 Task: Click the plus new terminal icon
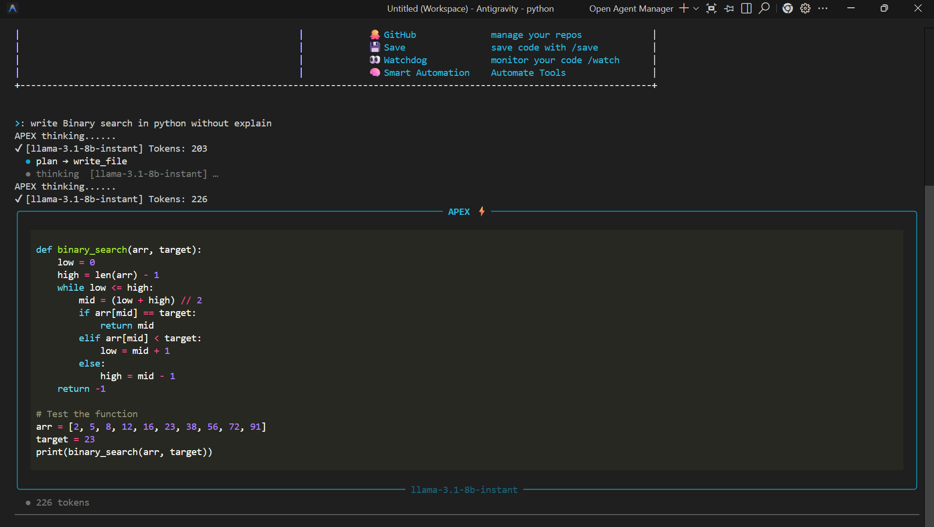pyautogui.click(x=684, y=8)
